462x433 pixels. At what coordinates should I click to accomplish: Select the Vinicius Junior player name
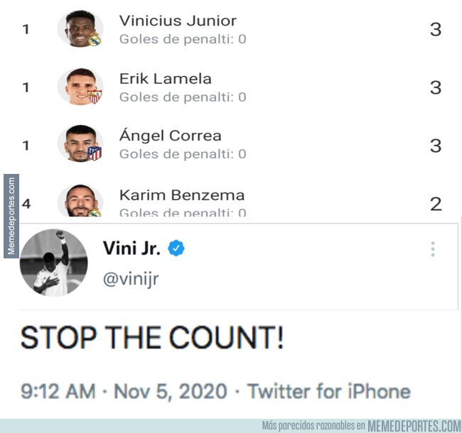pos(178,21)
